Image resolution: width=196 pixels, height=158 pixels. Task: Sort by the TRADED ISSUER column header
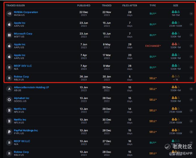coord(16,5)
